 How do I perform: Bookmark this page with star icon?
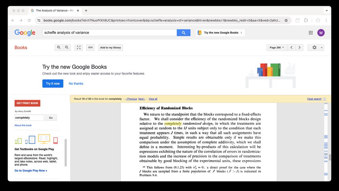286,20
